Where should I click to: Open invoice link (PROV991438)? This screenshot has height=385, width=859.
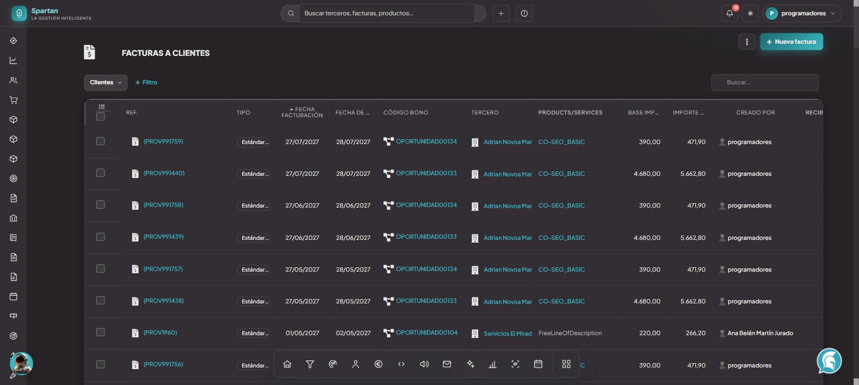click(164, 301)
